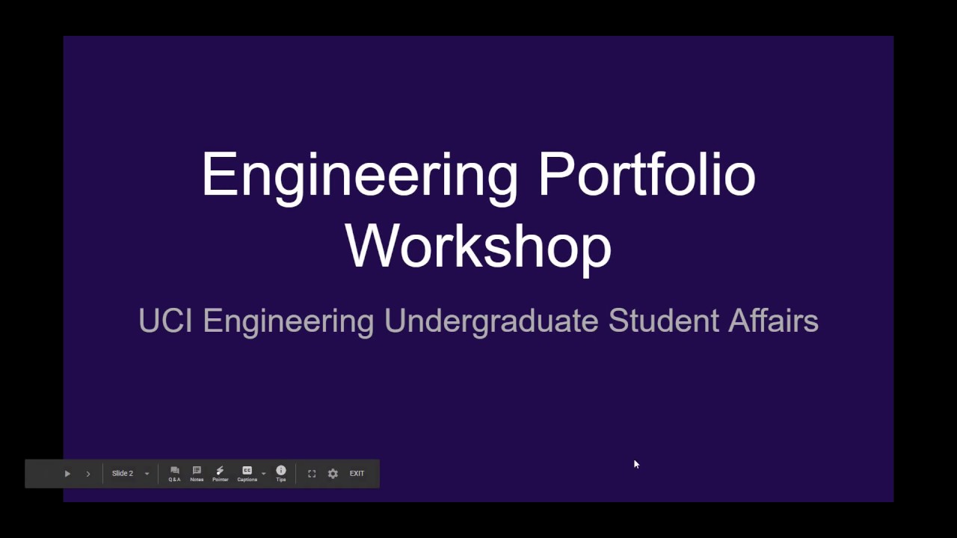The image size is (957, 538).
Task: Start slideshow autoplay with the play button
Action: pyautogui.click(x=67, y=474)
